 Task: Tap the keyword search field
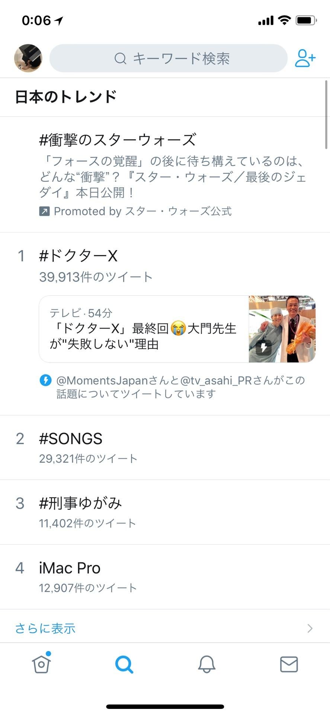(x=169, y=58)
